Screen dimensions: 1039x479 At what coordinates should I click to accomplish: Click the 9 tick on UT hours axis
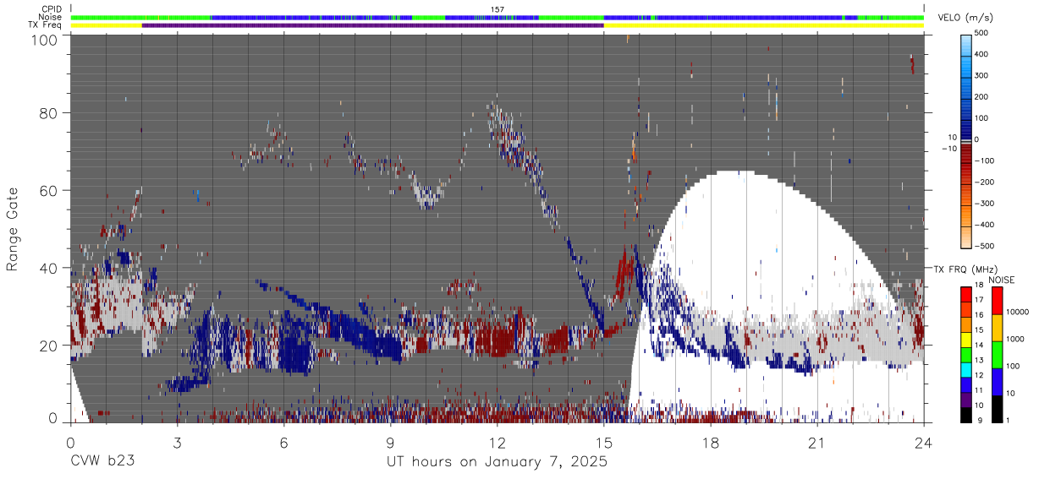[390, 442]
